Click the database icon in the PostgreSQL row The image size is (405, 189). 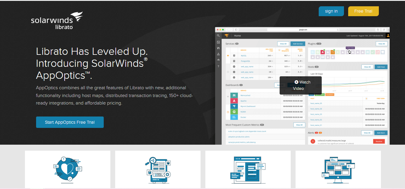click(234, 61)
